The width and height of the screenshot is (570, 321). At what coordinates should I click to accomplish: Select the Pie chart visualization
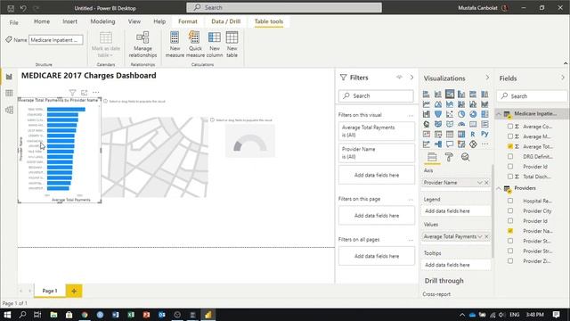(461, 114)
